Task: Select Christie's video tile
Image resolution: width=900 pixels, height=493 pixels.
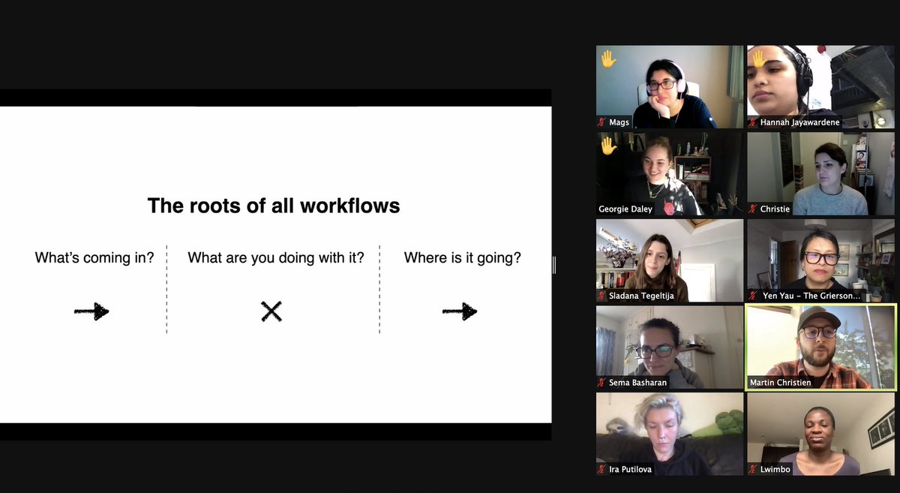Action: point(820,174)
